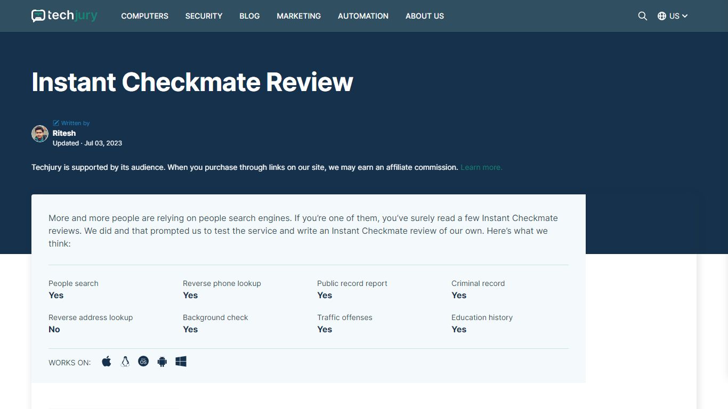728x409 pixels.
Task: Expand the US region dropdown
Action: pyautogui.click(x=678, y=16)
